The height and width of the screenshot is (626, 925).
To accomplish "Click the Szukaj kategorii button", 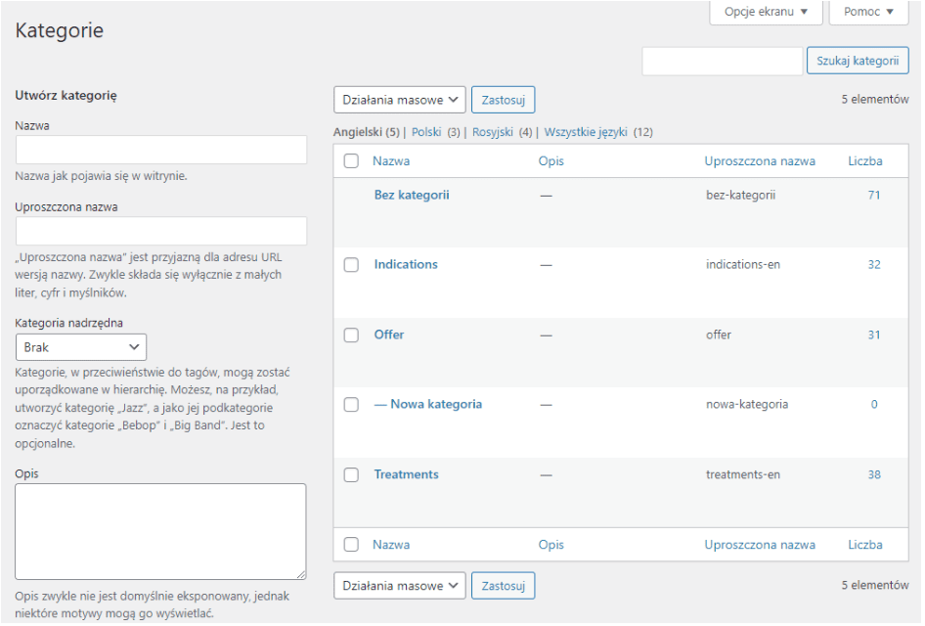I will (x=857, y=61).
